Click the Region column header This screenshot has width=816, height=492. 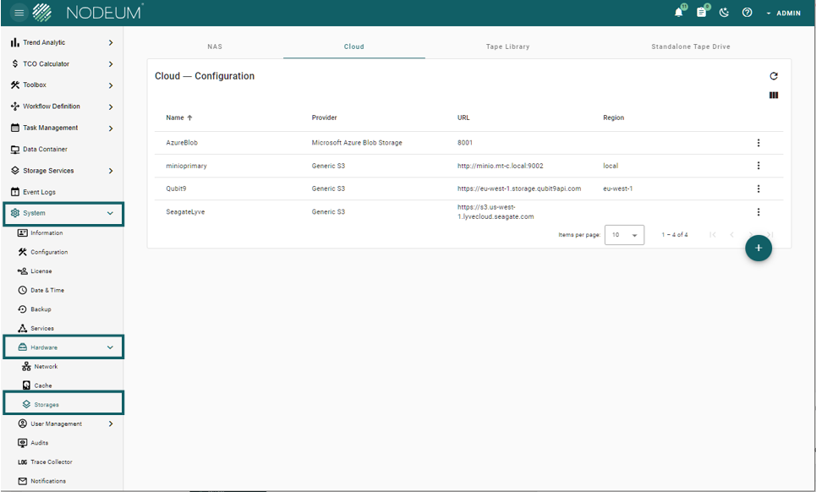pos(613,118)
